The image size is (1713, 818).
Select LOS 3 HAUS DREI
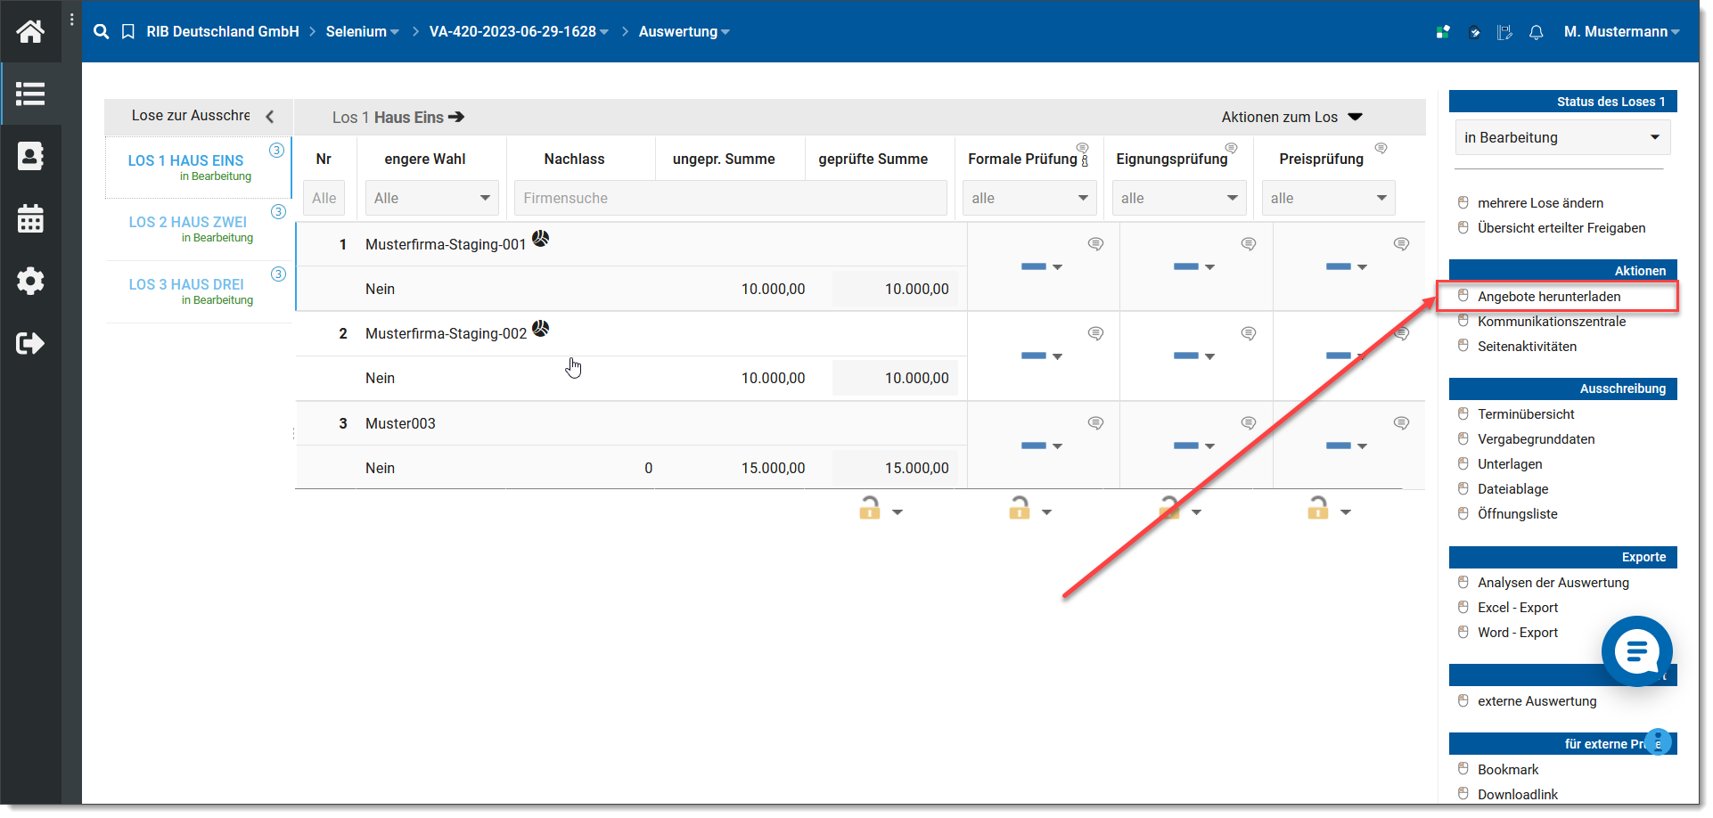[199, 291]
